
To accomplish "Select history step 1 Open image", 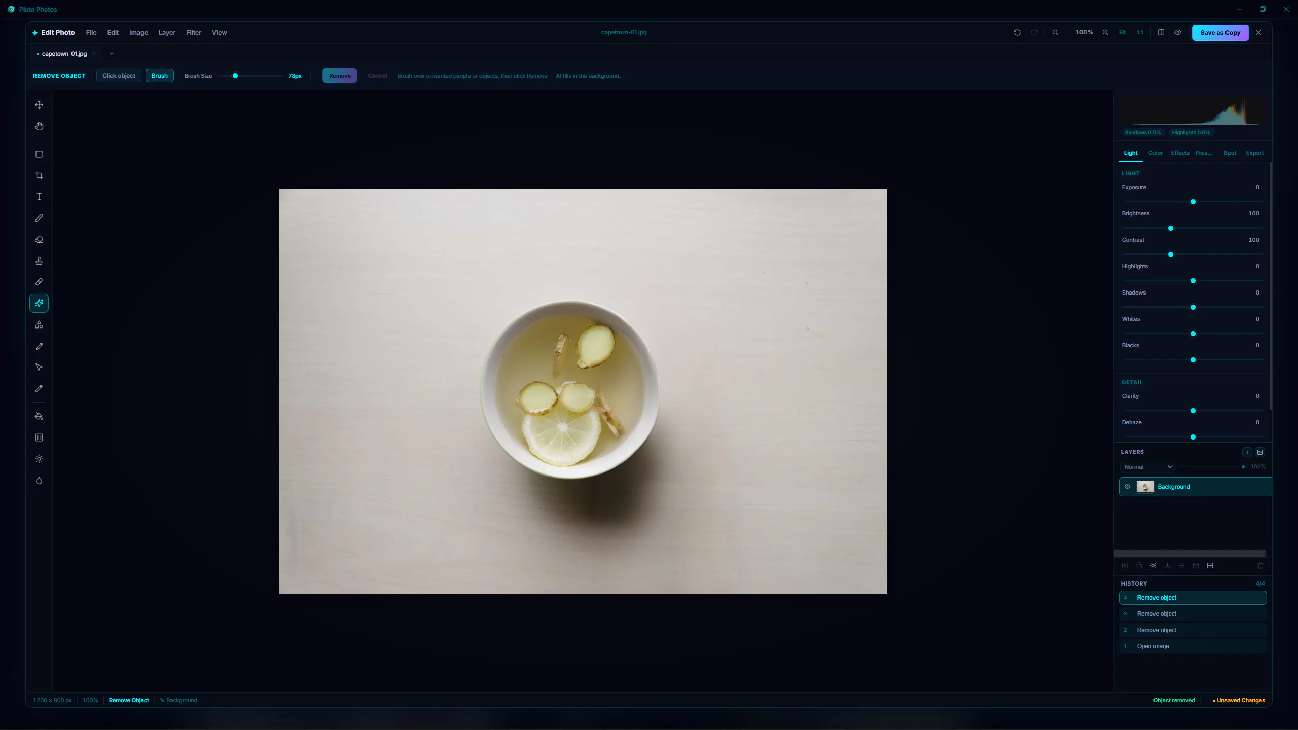I will (1193, 646).
